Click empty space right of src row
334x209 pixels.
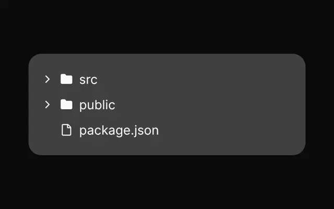click(198, 79)
